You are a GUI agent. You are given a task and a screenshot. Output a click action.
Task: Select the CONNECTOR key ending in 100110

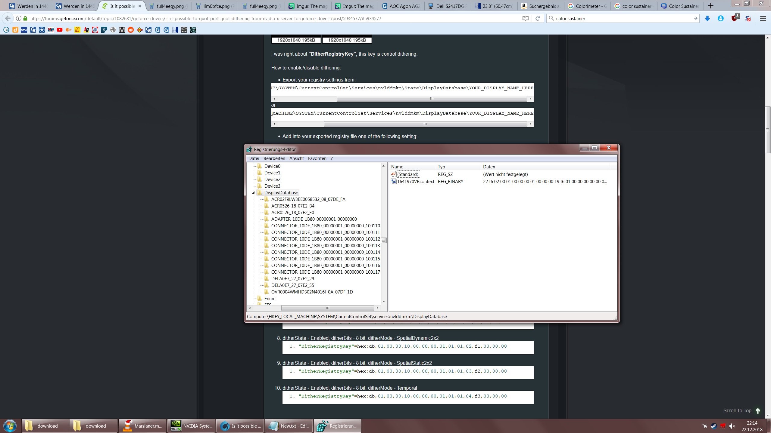(325, 226)
